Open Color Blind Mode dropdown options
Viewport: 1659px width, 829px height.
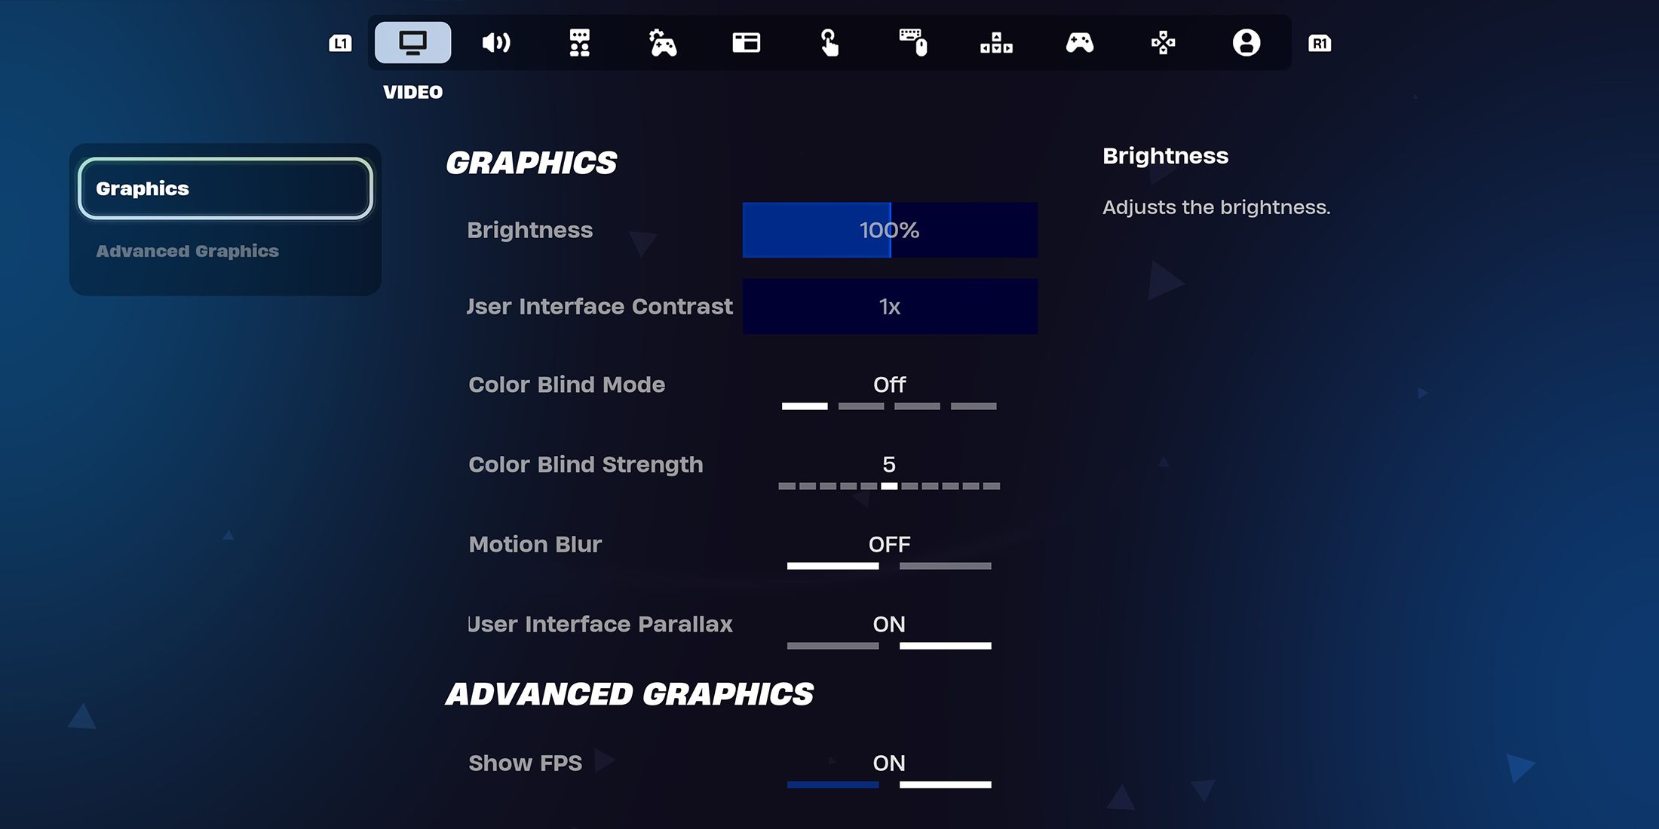889,384
